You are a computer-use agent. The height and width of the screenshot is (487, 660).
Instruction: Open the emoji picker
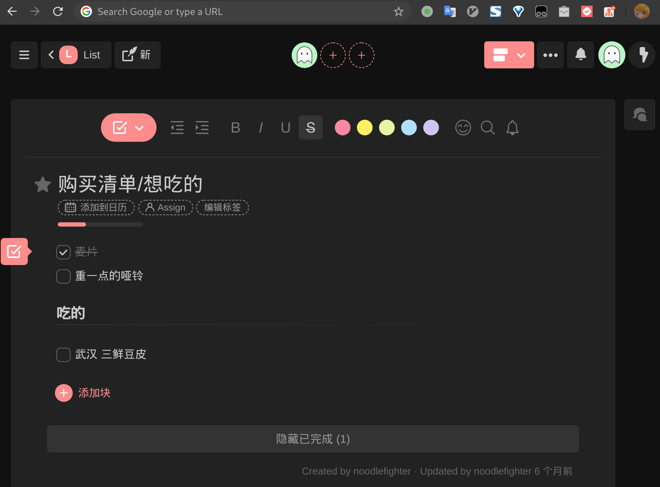[x=463, y=128]
